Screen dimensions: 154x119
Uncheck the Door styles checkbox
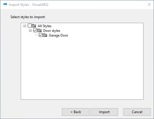tap(35, 30)
